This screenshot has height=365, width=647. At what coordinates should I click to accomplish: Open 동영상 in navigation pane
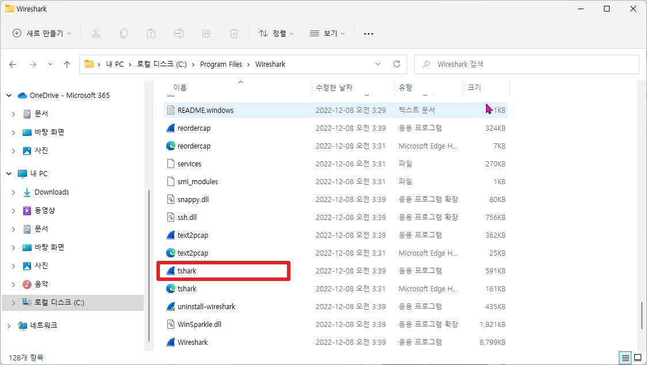[44, 210]
